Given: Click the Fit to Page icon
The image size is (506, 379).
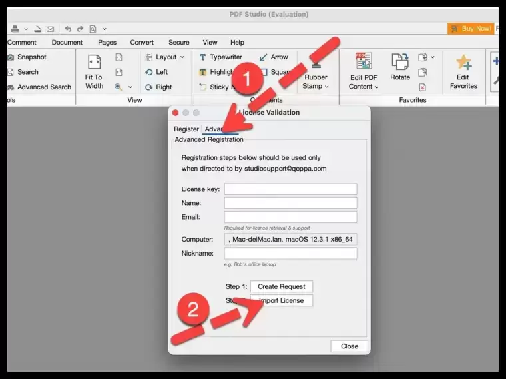Looking at the screenshot, I should (119, 57).
